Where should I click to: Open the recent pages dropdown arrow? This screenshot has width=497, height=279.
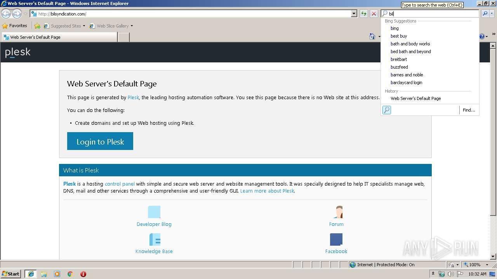click(x=25, y=14)
